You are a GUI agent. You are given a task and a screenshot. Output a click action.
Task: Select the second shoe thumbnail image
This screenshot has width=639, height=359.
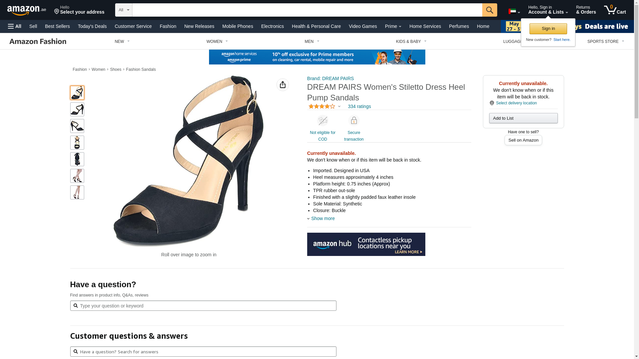(x=77, y=109)
